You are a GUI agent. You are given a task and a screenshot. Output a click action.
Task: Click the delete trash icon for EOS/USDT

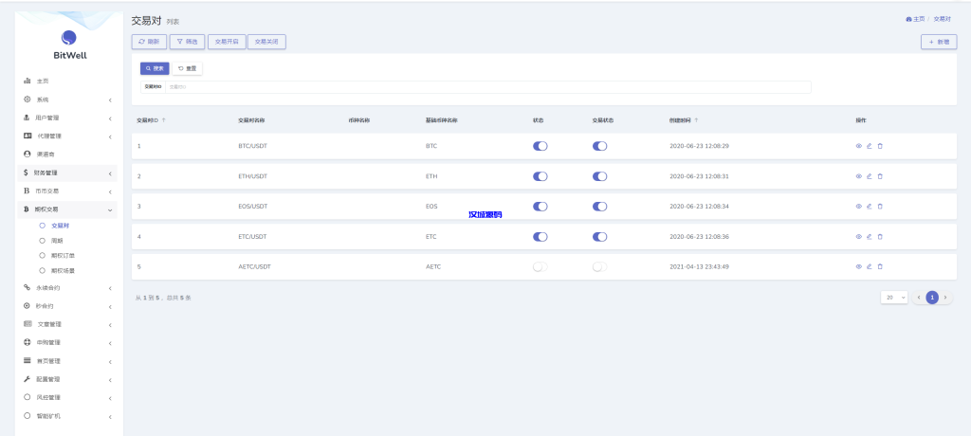pos(880,207)
